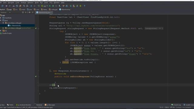Open Project panel gear settings icon
This screenshot has height=109, width=194.
point(29,12)
